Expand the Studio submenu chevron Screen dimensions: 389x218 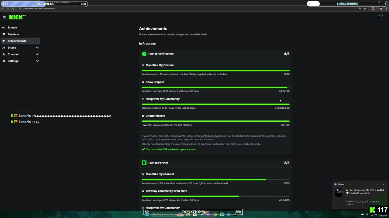click(37, 48)
